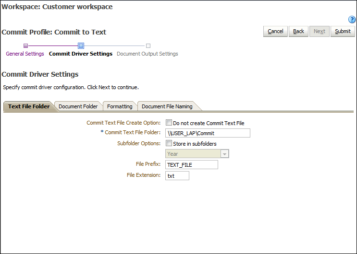Switch to the Document Folder tab

point(78,106)
